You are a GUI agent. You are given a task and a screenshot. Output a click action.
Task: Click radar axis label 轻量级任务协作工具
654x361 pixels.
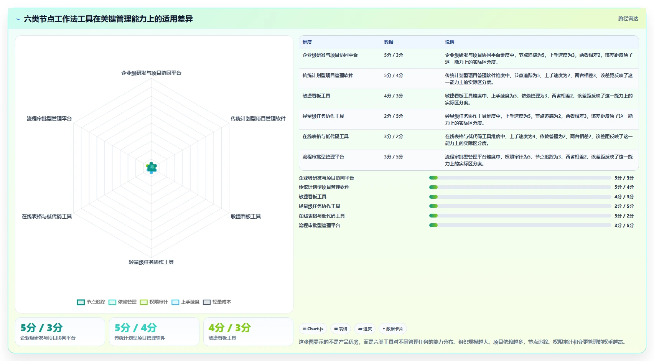tap(152, 262)
